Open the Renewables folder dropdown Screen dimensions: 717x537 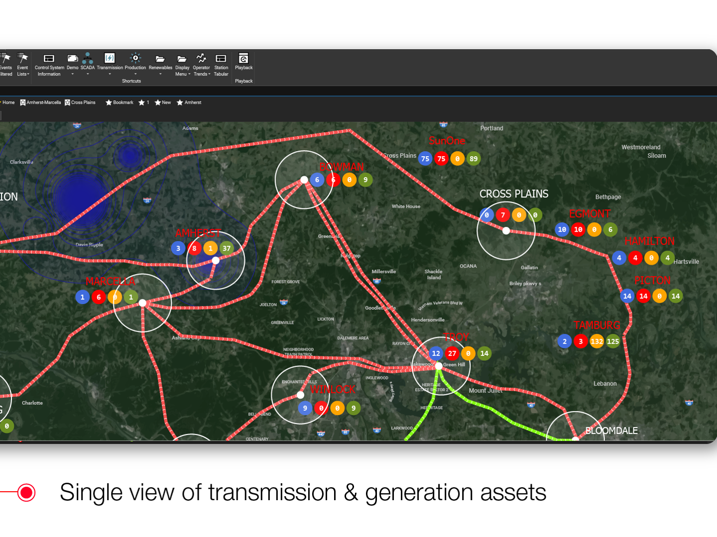[x=160, y=65]
